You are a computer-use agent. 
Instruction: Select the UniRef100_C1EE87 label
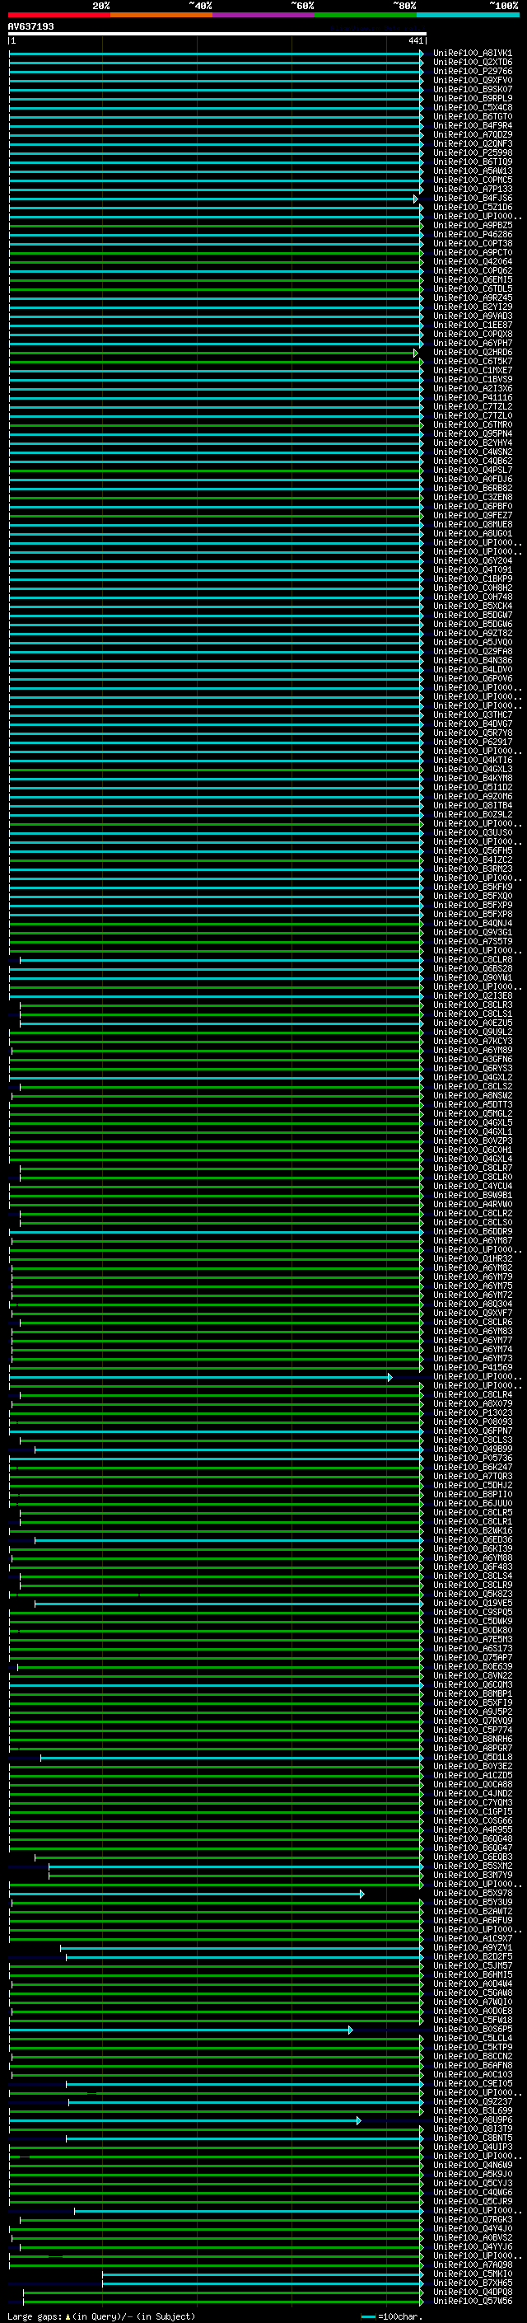click(473, 326)
